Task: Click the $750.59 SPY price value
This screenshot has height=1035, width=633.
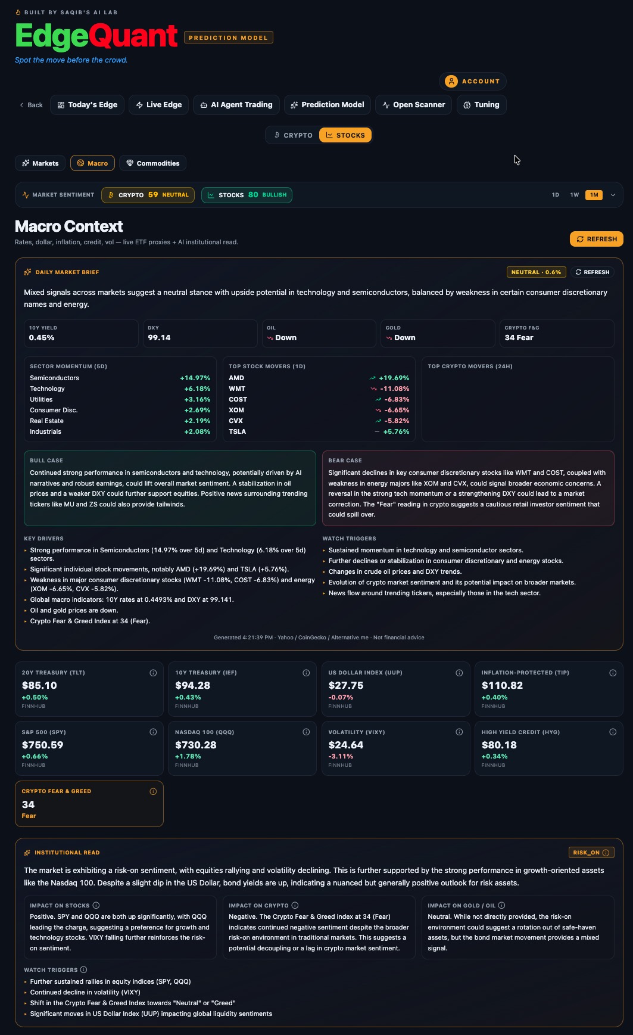Action: pos(42,745)
